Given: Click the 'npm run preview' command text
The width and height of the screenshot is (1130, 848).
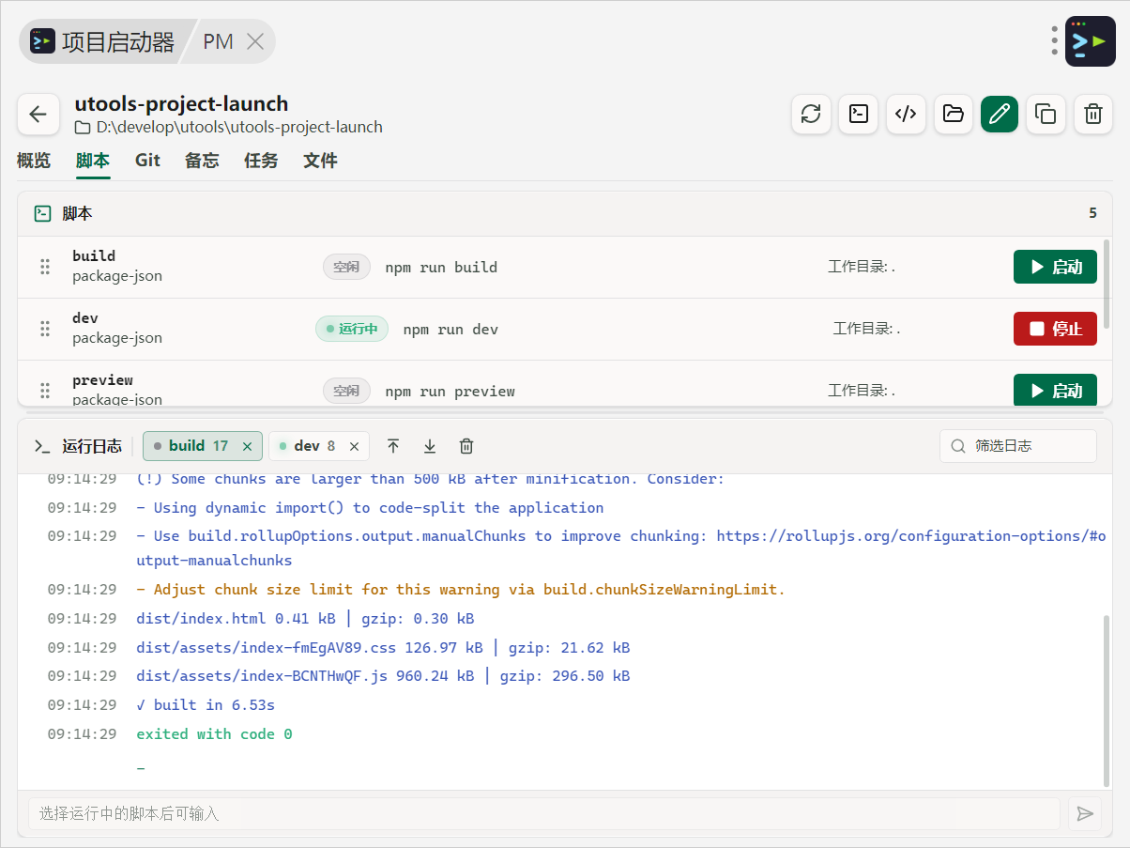Looking at the screenshot, I should point(450,392).
